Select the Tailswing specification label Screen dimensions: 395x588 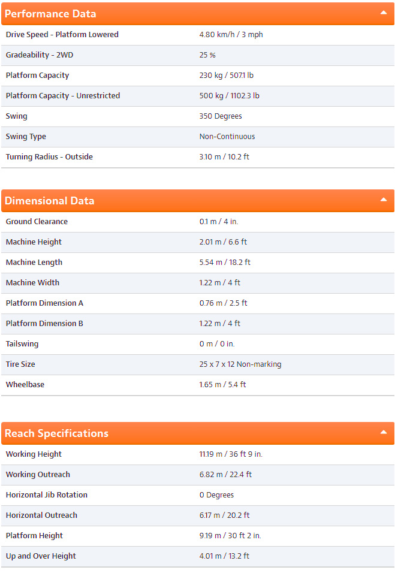click(22, 343)
